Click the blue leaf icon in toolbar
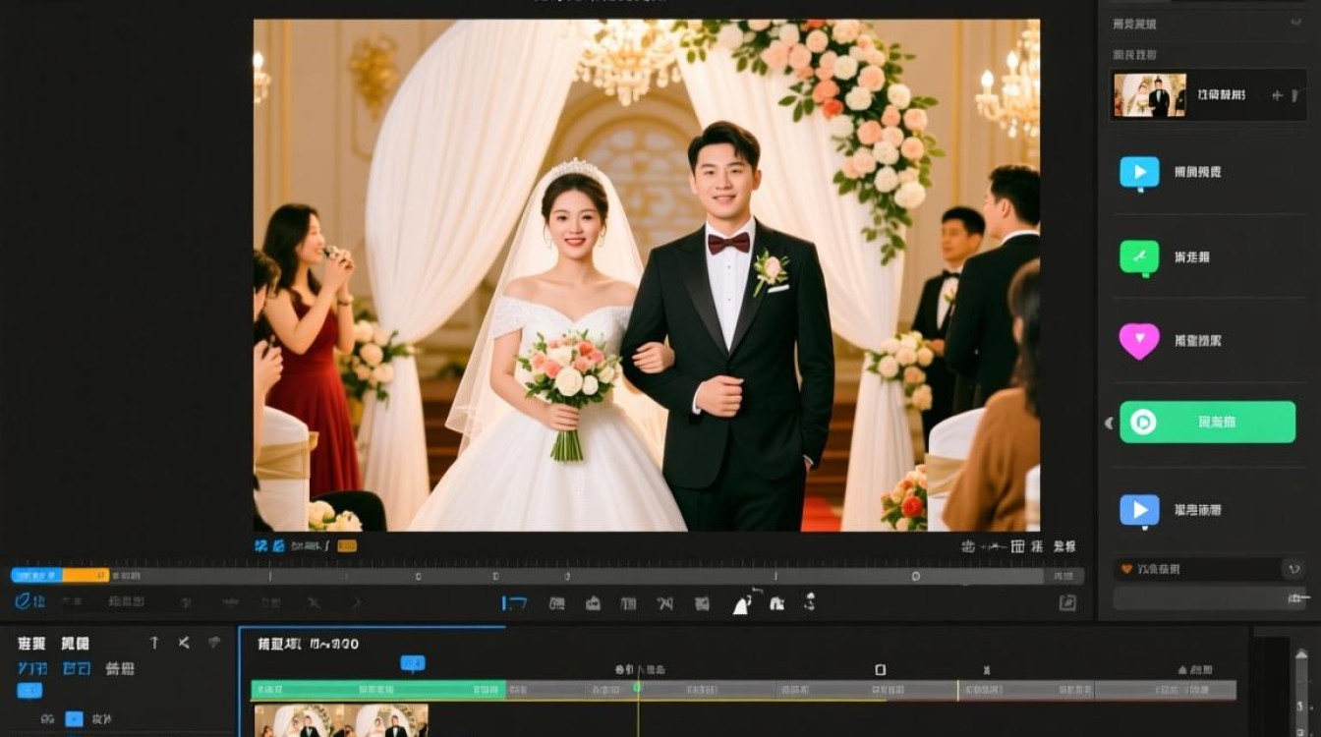The height and width of the screenshot is (737, 1321). 23,601
